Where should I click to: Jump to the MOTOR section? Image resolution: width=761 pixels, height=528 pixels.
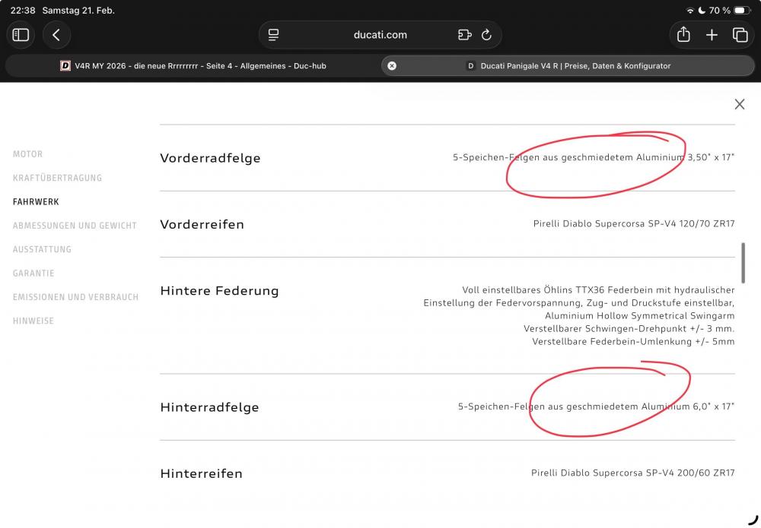tap(28, 154)
